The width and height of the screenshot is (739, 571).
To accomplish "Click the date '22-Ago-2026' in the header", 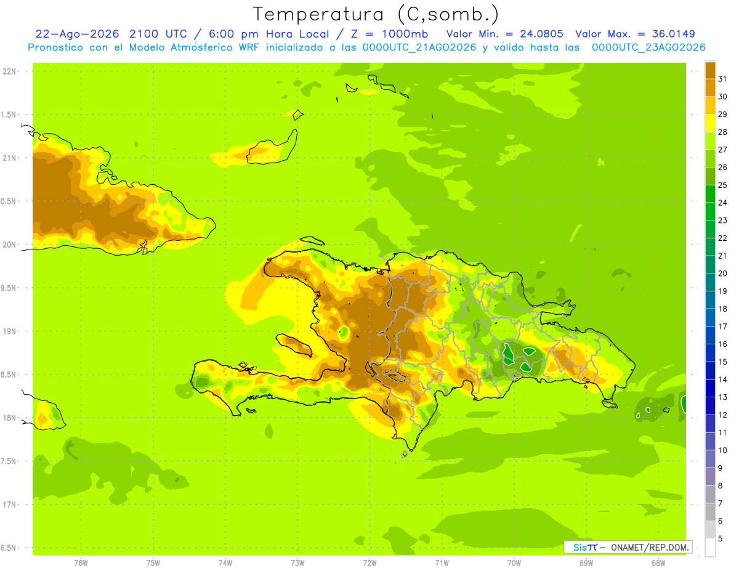I will click(78, 34).
